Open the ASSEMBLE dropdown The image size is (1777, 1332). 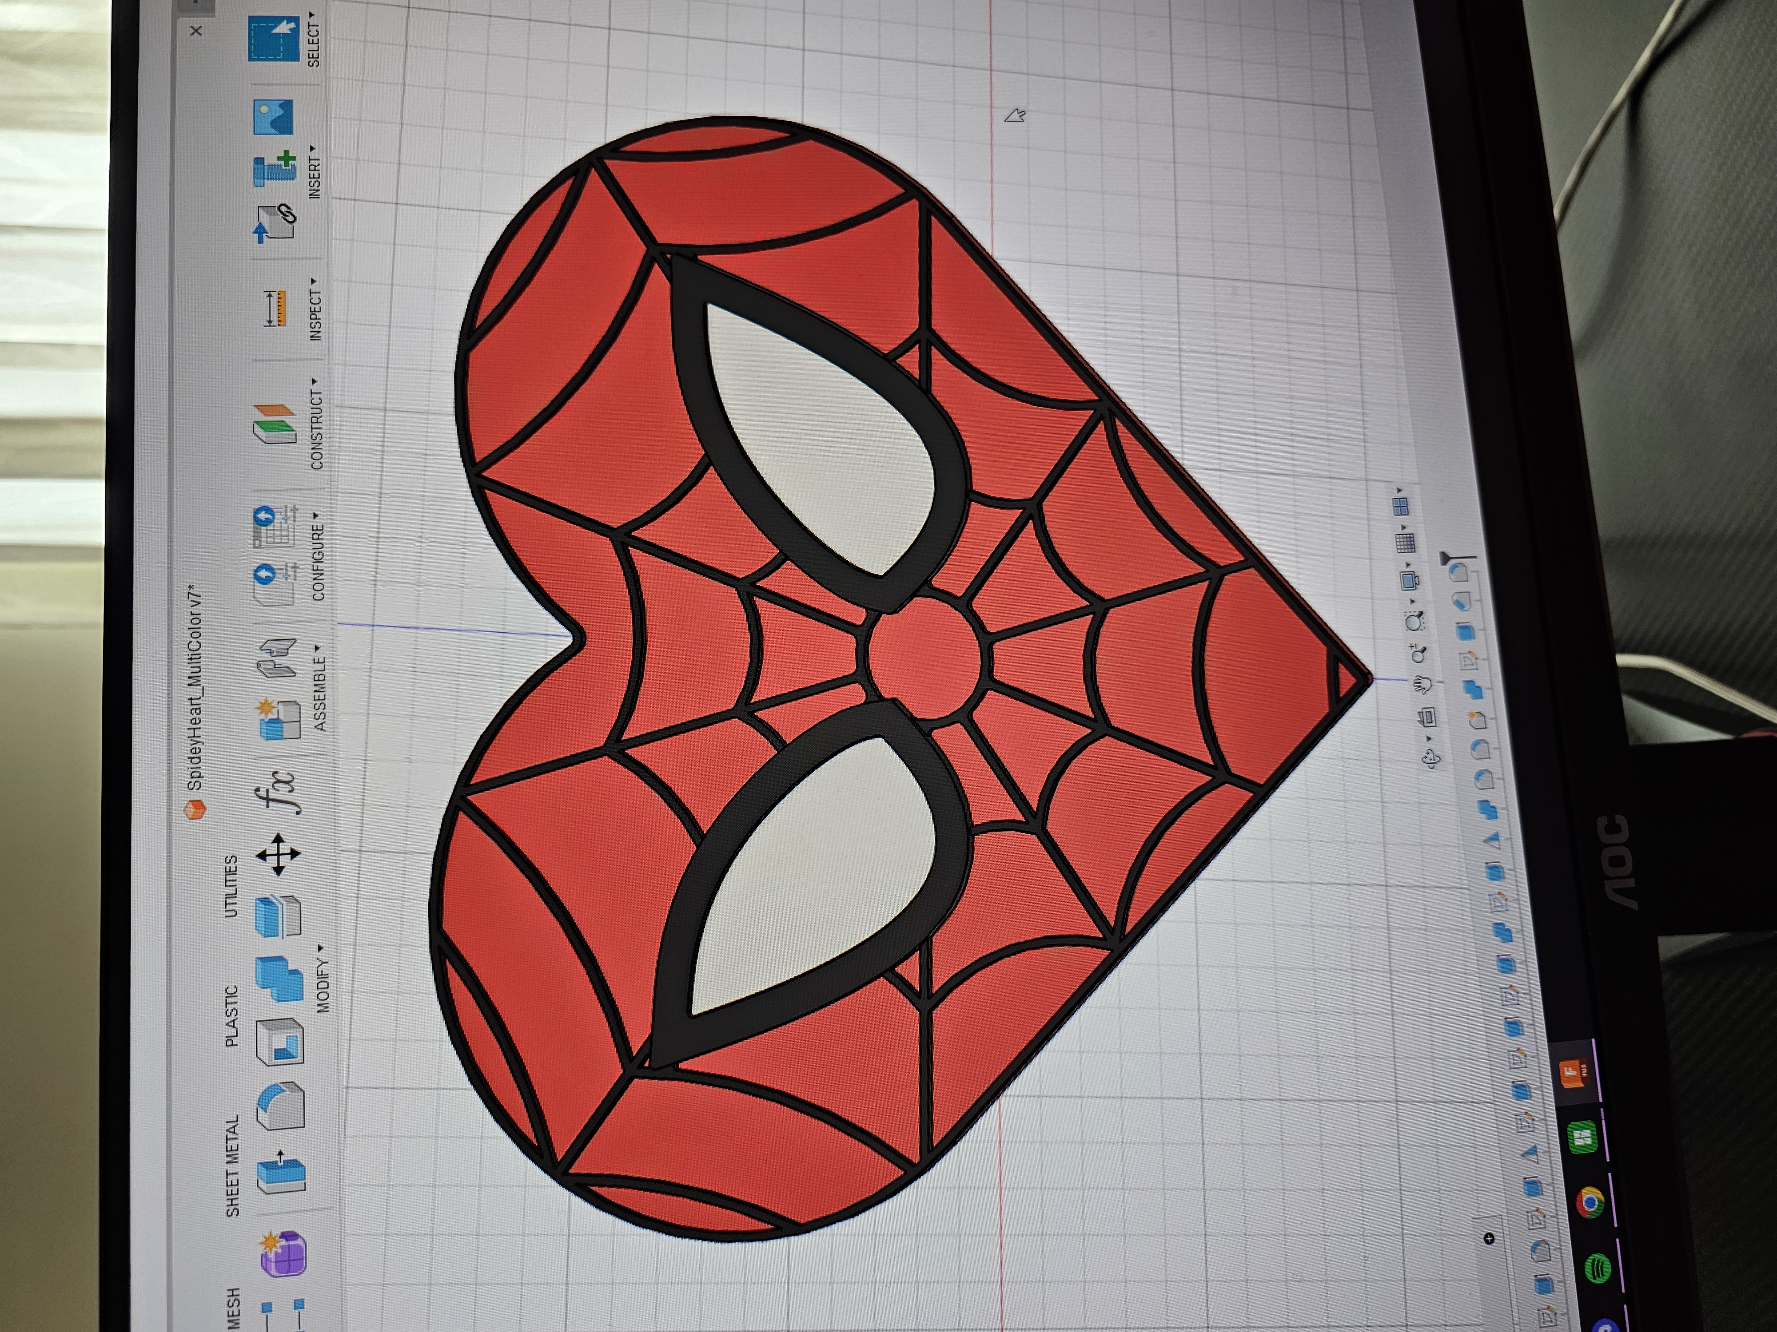coord(320,687)
